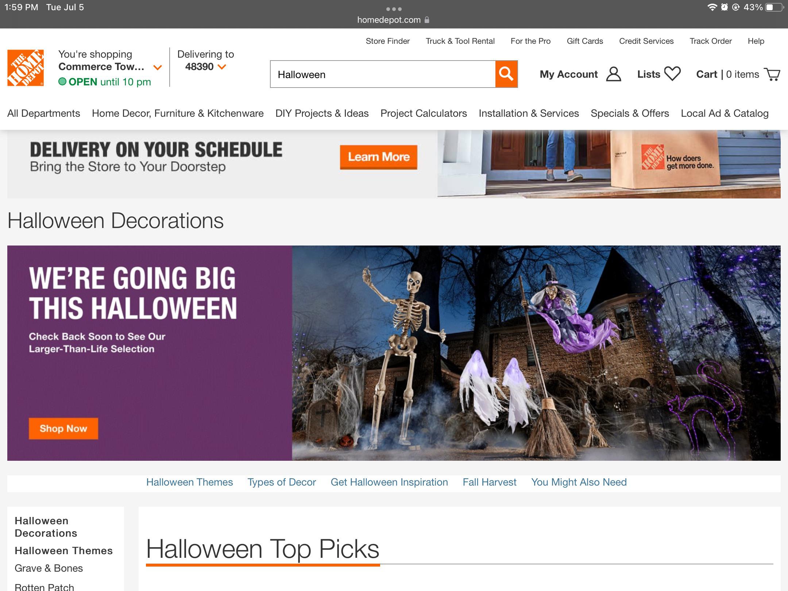Open the All Departments menu
Image resolution: width=788 pixels, height=591 pixels.
pyautogui.click(x=44, y=113)
